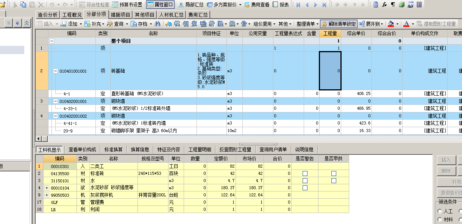Collapse item 010402001002 tree node

pyautogui.click(x=56, y=116)
